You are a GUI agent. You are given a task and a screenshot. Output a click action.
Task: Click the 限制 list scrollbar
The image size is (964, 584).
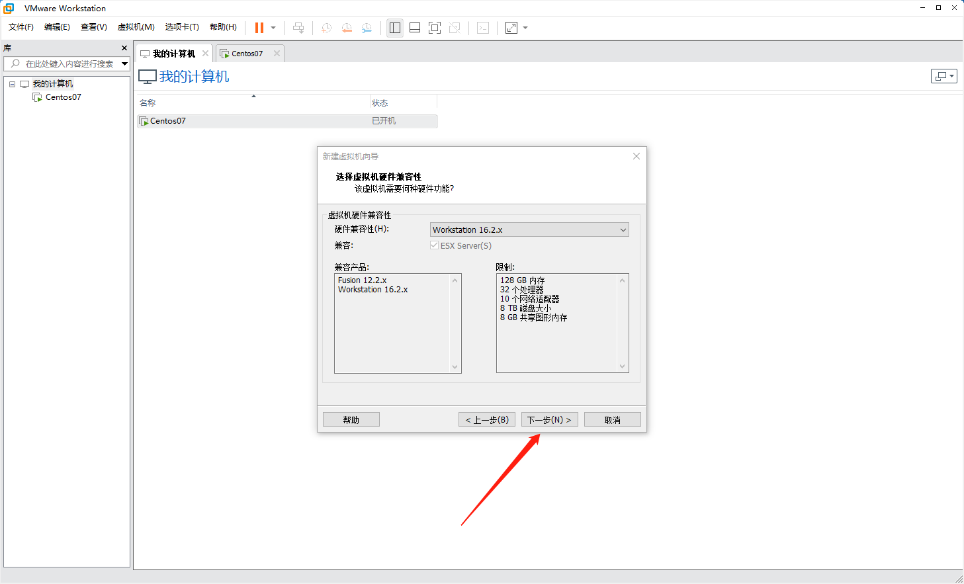622,323
